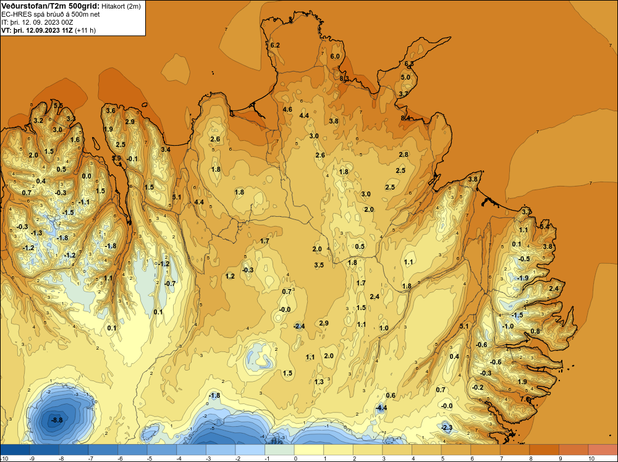This screenshot has width=618, height=462.
Task: Click the 1.6 temperature value
Action: [75, 140]
